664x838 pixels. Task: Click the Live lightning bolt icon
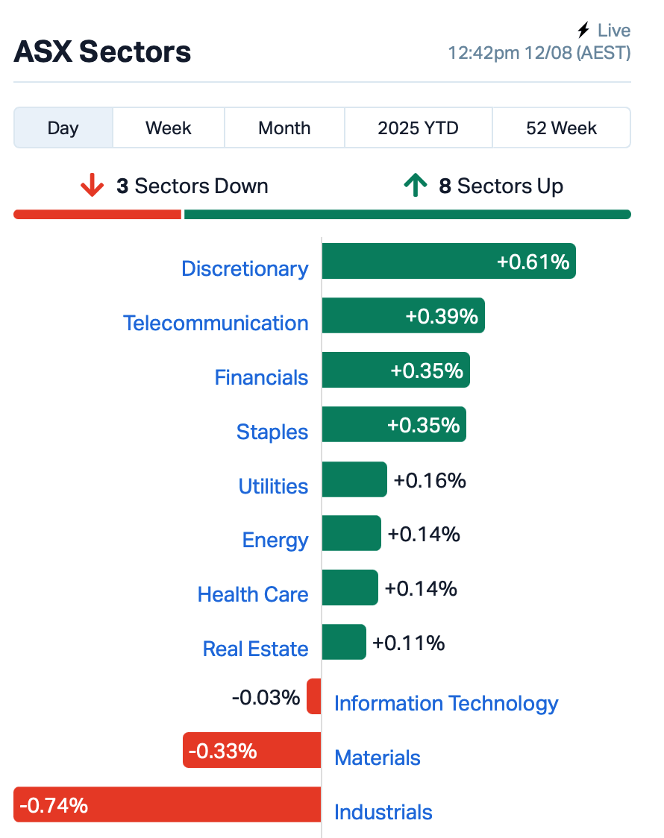coord(583,30)
